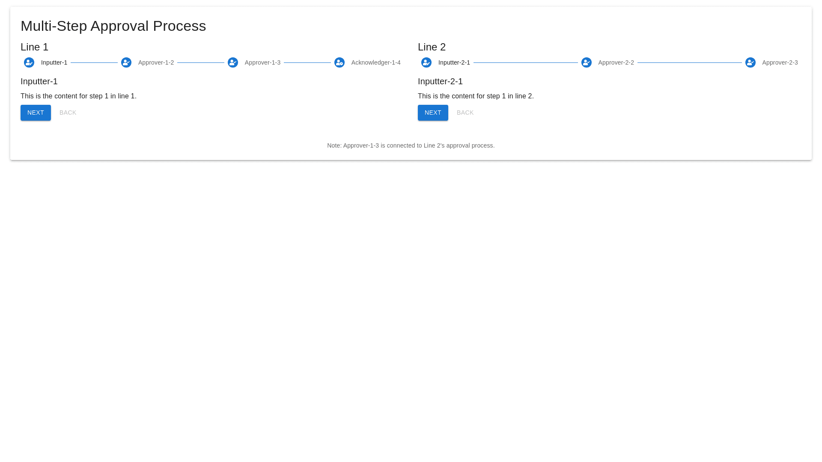Click the Approver-2-3 person-check step icon
Image resolution: width=822 pixels, height=462 pixels.
pyautogui.click(x=751, y=62)
